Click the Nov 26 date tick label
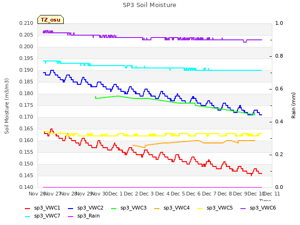This screenshot has height=225, width=300. click(x=37, y=194)
